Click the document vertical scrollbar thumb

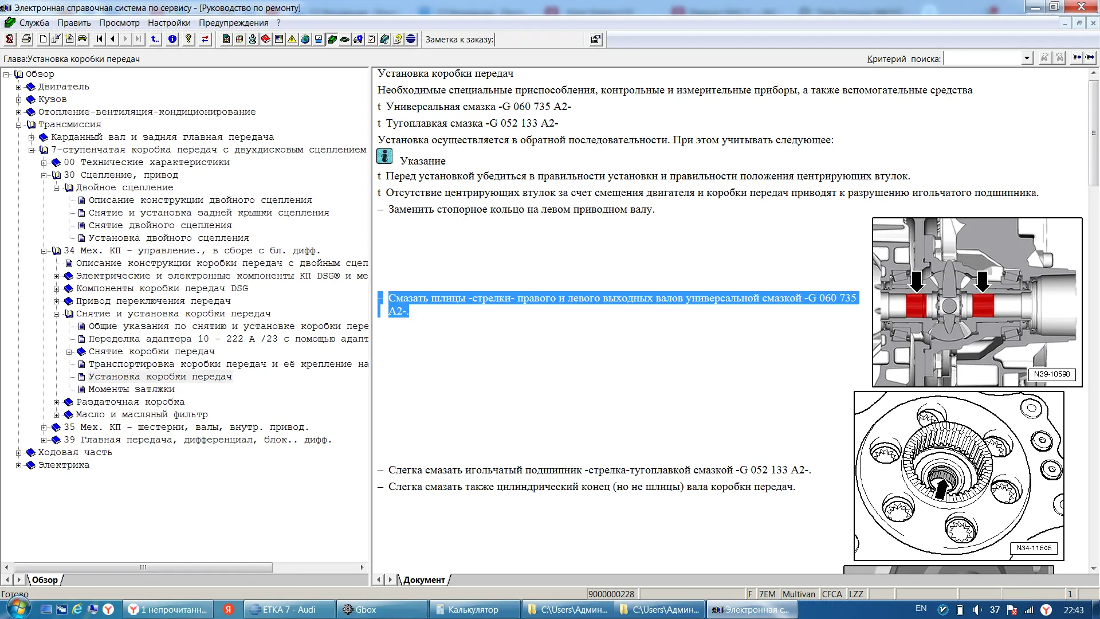(1094, 133)
